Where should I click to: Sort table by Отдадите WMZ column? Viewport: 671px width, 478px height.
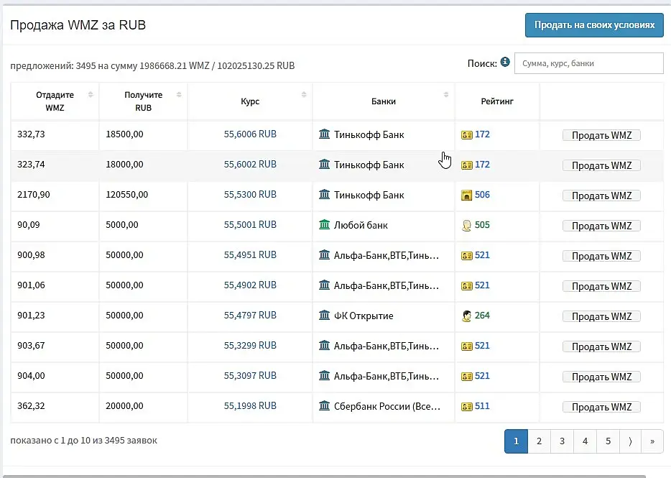pos(55,101)
